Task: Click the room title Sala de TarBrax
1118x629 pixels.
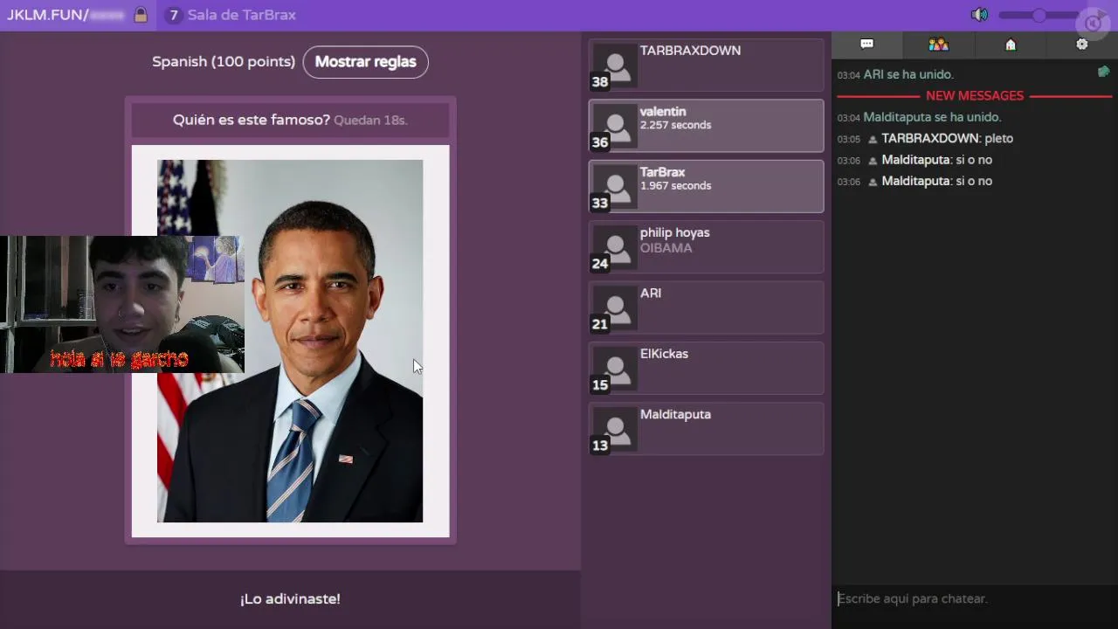Action: 242,15
